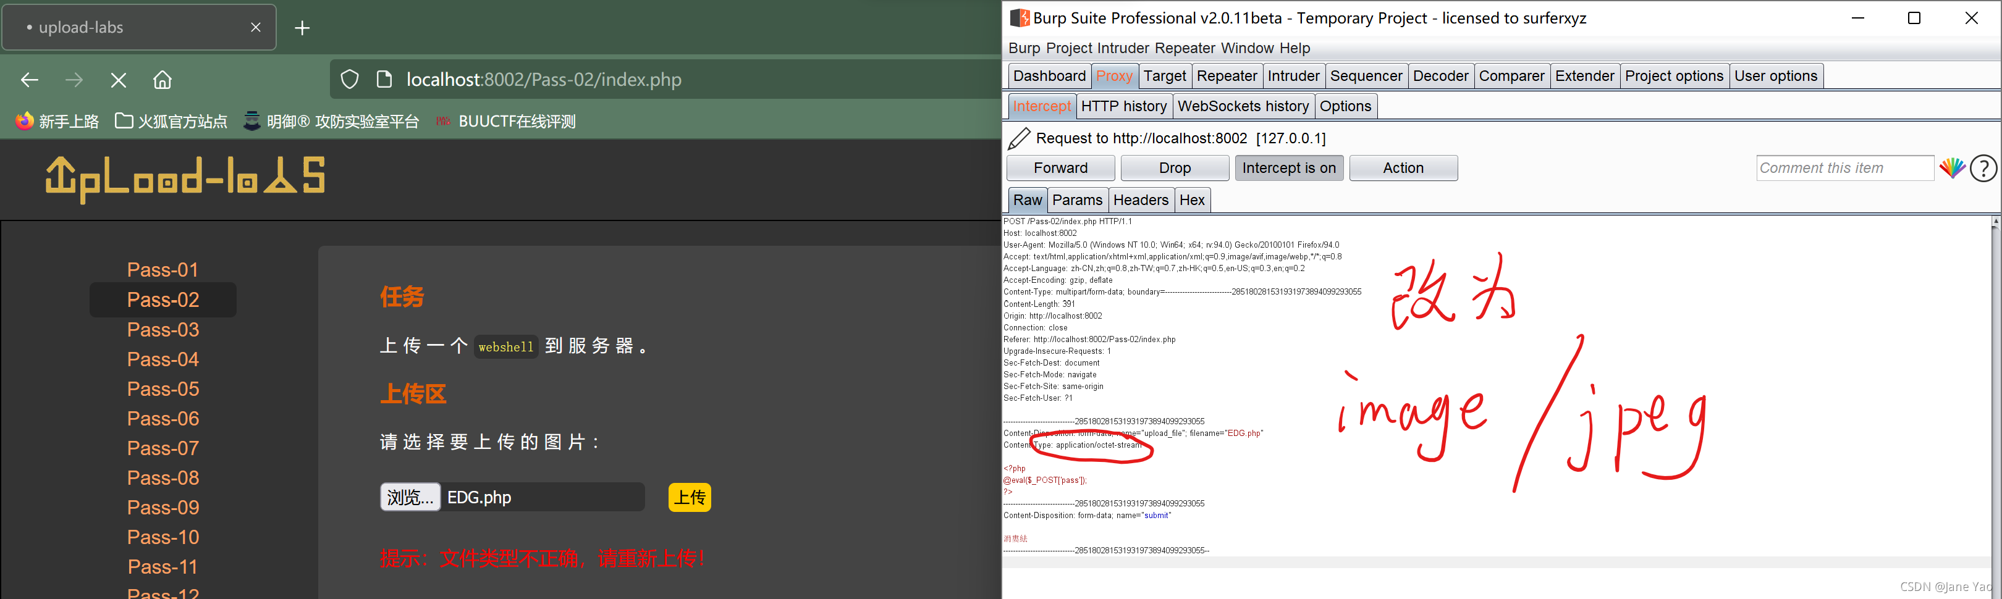
Task: Select the Proxy Options sub-tab
Action: [x=1345, y=106]
